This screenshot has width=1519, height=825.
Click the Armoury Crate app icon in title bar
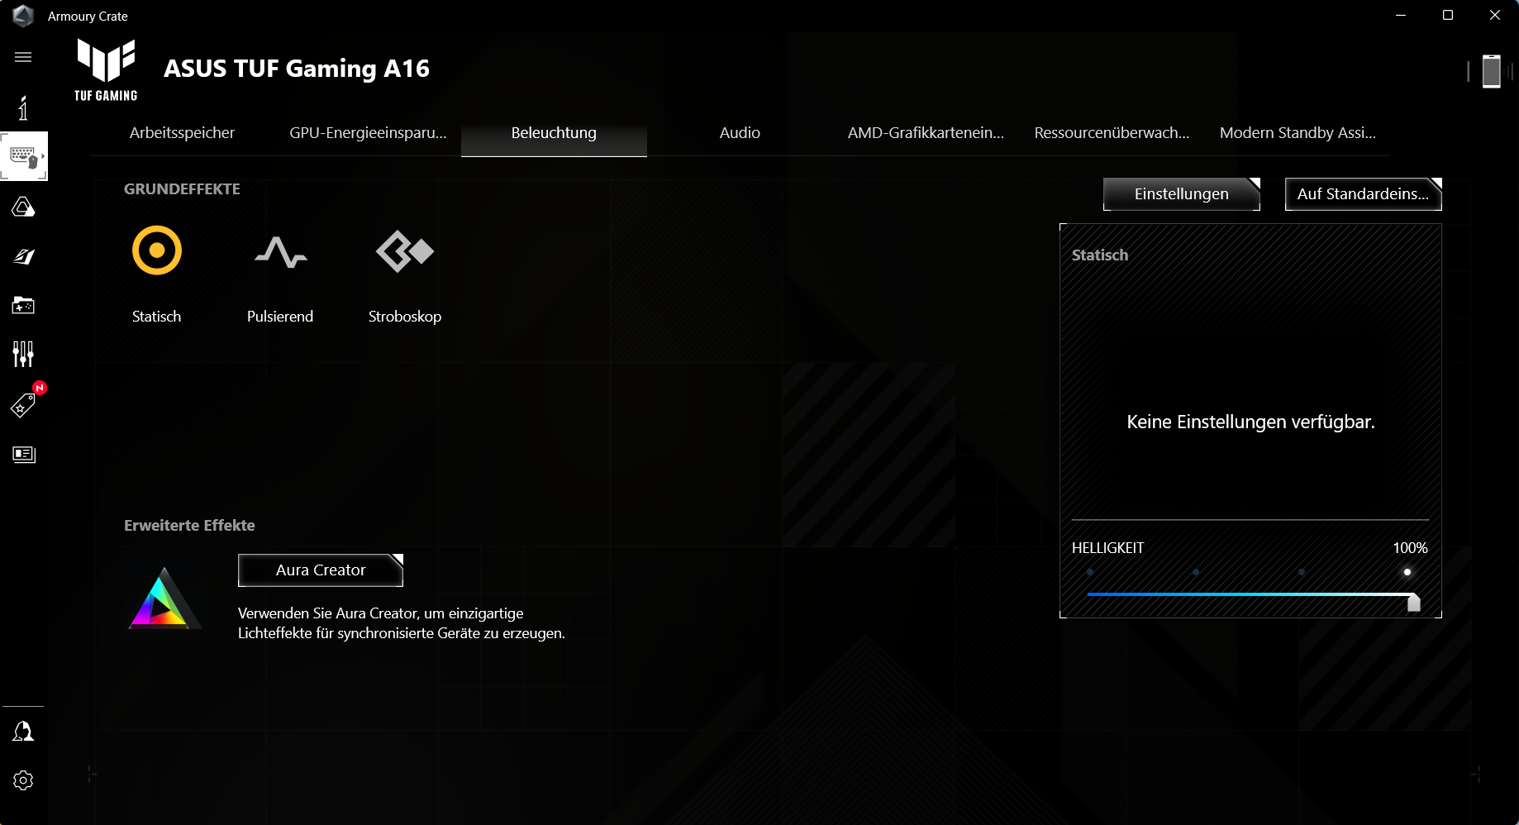pyautogui.click(x=23, y=16)
